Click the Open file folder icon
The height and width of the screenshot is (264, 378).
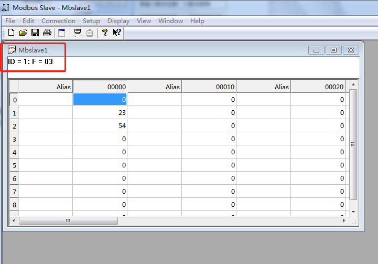tap(23, 33)
